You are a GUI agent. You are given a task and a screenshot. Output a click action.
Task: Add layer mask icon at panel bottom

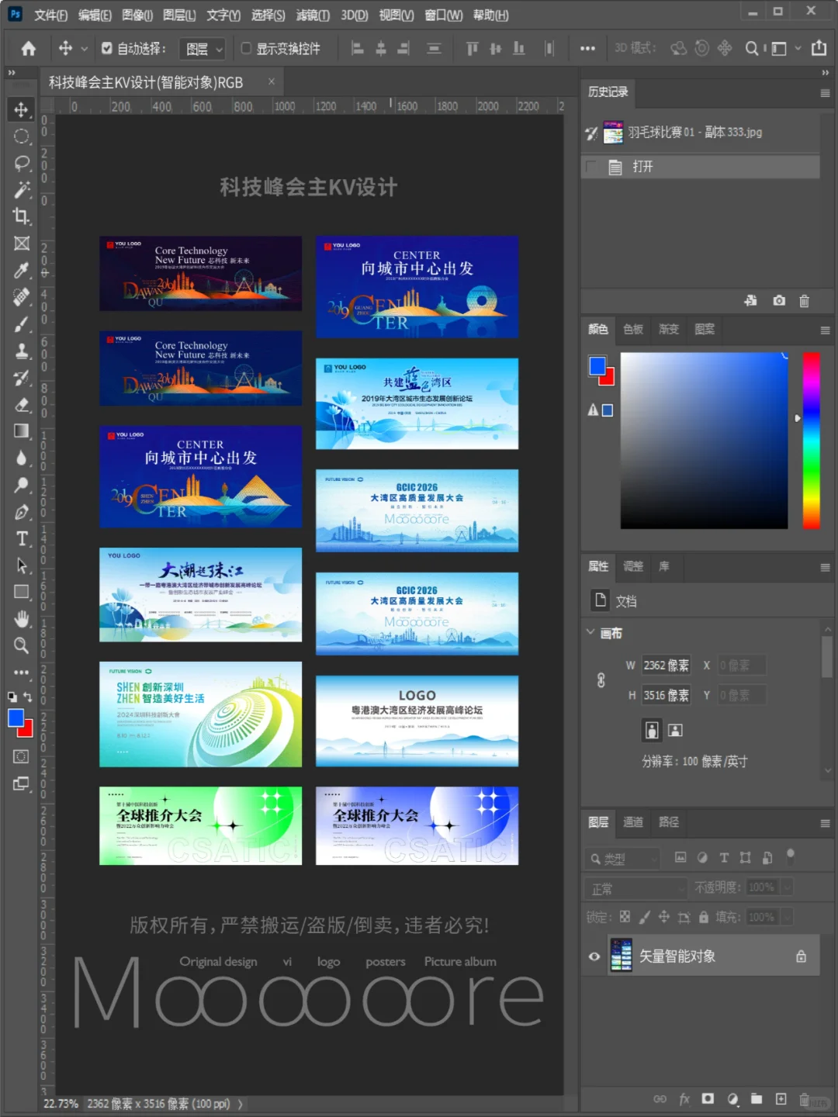(708, 1098)
